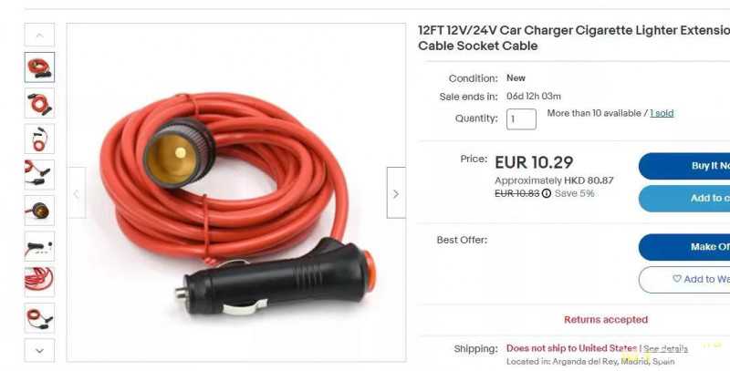Show the previous product image arrow
Screen dimensions: 730x371
(x=77, y=193)
